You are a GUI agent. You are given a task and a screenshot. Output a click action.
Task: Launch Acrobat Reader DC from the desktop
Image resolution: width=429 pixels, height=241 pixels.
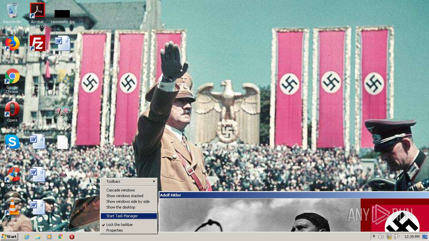coord(37,15)
